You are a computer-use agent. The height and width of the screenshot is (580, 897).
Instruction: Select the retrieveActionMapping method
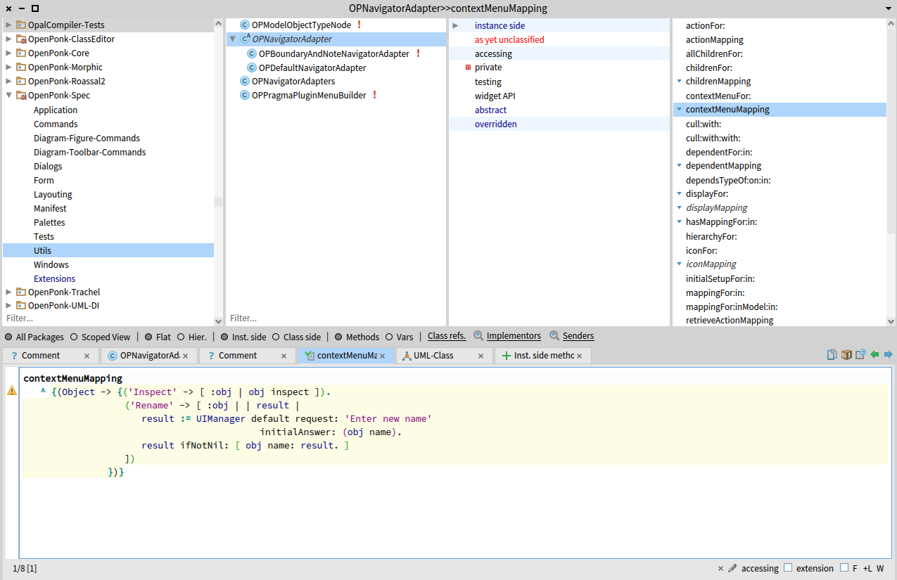pos(730,321)
